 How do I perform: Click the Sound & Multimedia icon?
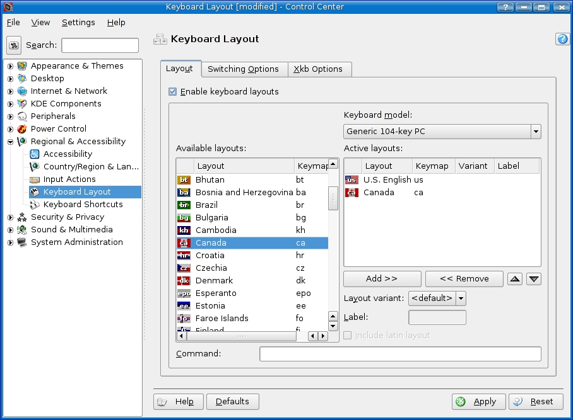[x=22, y=230]
